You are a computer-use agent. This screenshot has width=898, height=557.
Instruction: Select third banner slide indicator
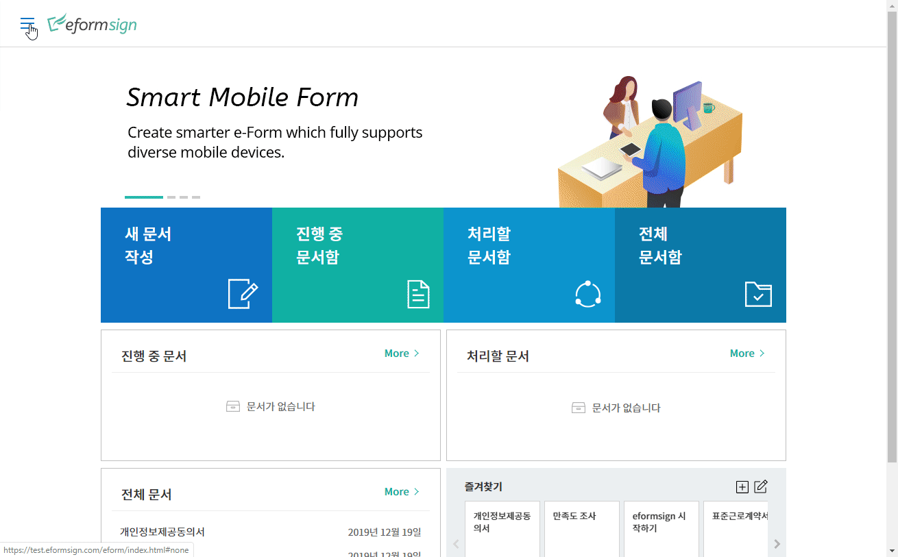184,197
